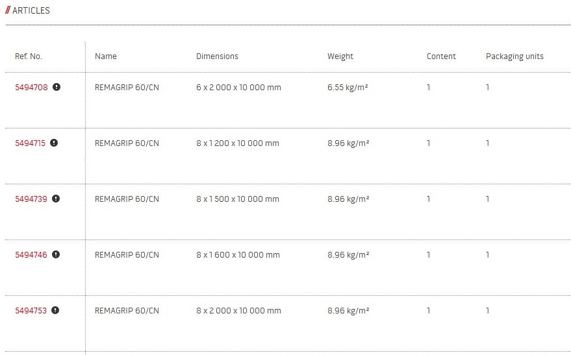This screenshot has width=571, height=355.
Task: Select the exclamation icon beside 5494746
Action: 56,254
